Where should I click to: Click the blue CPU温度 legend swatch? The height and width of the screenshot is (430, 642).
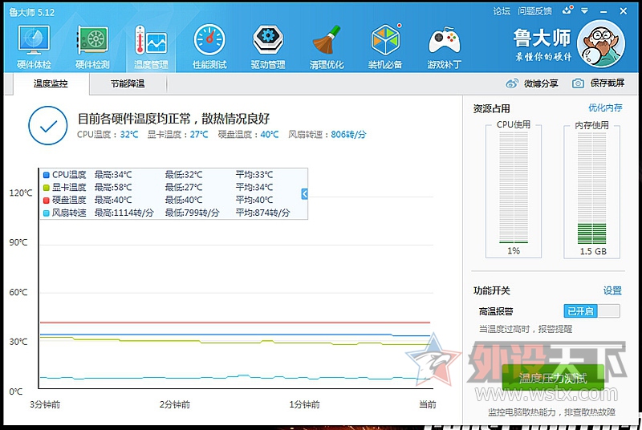click(x=47, y=175)
